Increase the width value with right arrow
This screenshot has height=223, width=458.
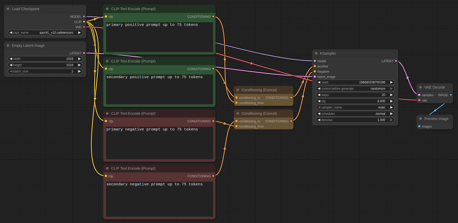[x=79, y=59]
